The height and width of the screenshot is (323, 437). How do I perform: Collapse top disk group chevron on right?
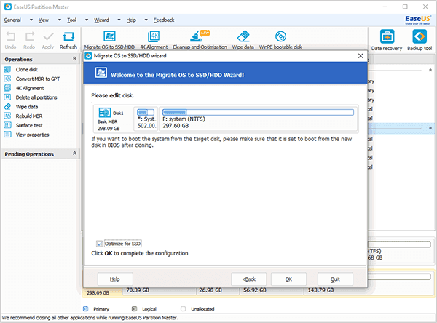[430, 70]
